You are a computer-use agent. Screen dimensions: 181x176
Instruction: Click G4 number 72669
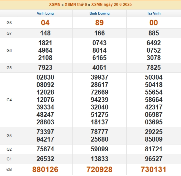point(99,92)
